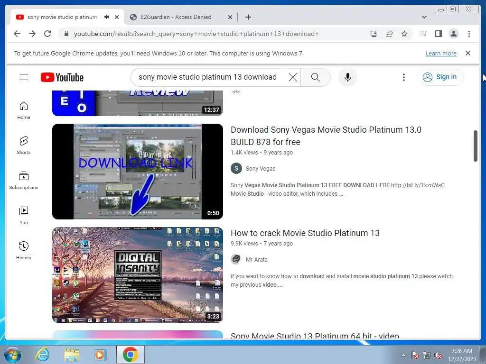Open Sony Movie Studio 13 Platinum 64 bit title
Viewport: 486px width, 364px height.
pyautogui.click(x=315, y=335)
